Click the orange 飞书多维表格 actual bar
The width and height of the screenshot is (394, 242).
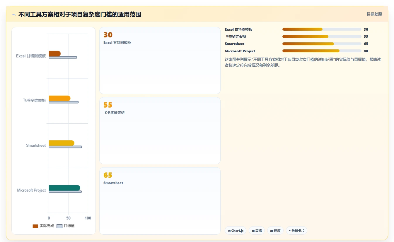[x=59, y=98]
